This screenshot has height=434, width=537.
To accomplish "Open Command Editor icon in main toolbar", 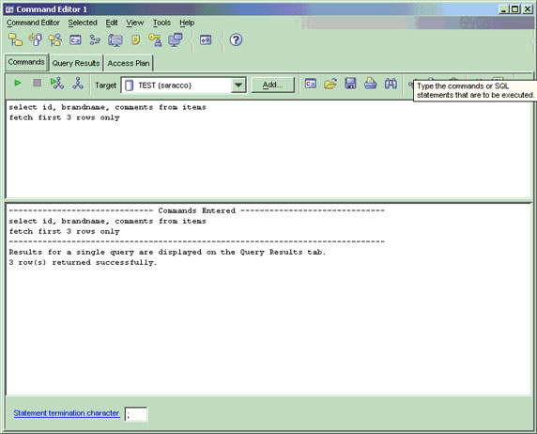I will coord(75,40).
